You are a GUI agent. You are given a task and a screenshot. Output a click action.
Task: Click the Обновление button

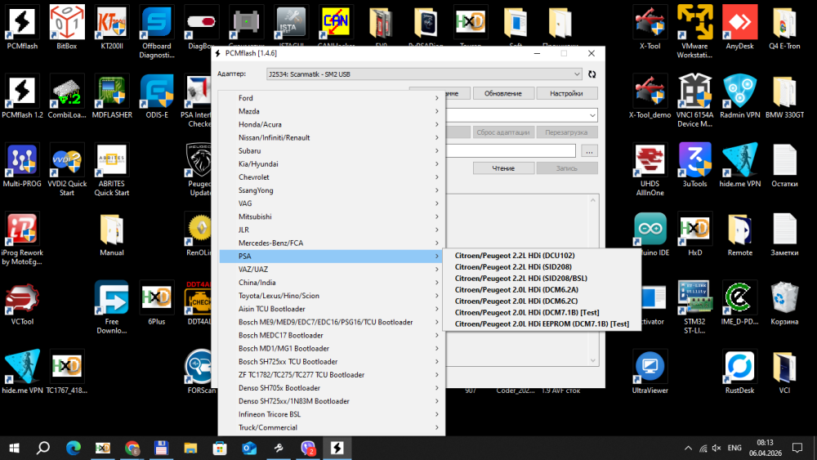coord(502,93)
